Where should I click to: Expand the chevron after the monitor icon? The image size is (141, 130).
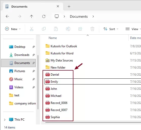click(64, 16)
